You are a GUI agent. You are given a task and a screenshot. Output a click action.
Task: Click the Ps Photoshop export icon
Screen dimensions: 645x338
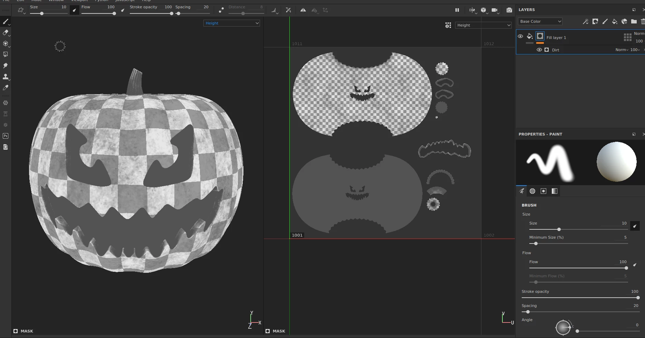tap(6, 136)
